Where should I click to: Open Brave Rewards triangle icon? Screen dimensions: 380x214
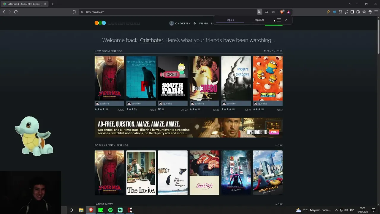pos(288,12)
